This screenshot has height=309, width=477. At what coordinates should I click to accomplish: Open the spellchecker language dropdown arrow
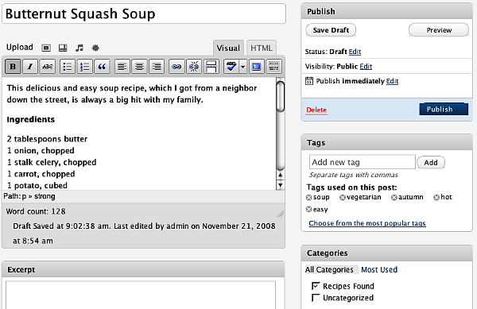click(242, 66)
